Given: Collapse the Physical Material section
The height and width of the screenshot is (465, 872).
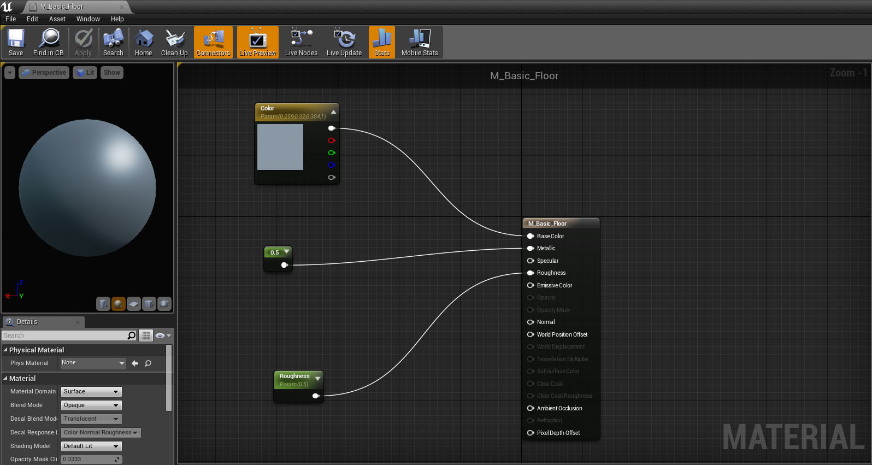Looking at the screenshot, I should (x=5, y=350).
